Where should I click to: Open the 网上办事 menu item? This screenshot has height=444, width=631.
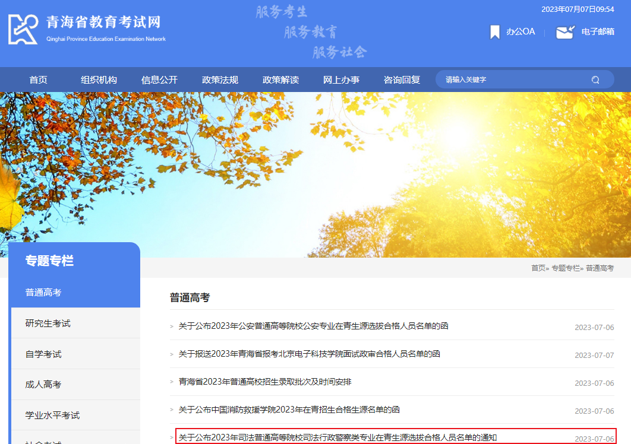341,80
